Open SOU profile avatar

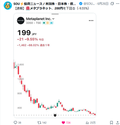click(7, 6)
